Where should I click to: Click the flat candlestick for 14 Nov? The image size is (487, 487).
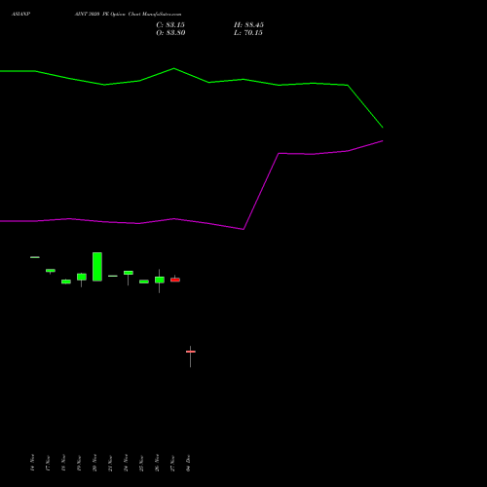tap(35, 257)
